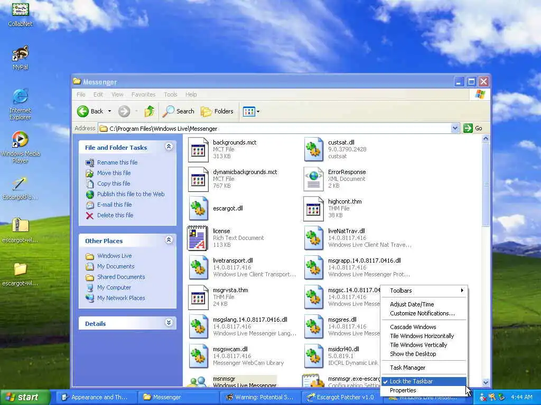
Task: Choose Customize Notifications menu entry
Action: coord(424,313)
